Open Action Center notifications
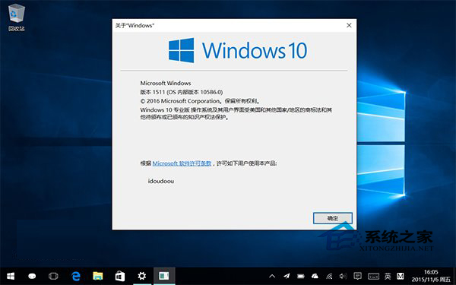 coord(357,277)
